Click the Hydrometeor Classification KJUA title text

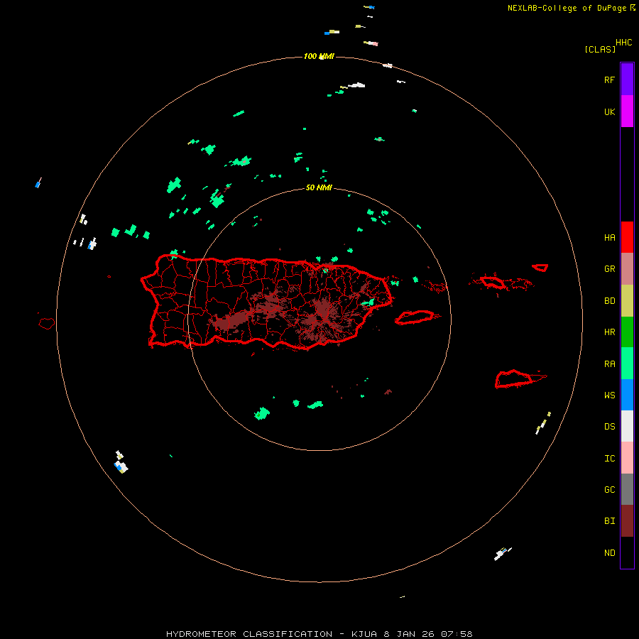(x=319, y=634)
